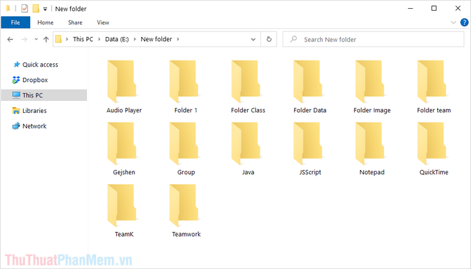Go back with the Back arrow
This screenshot has height=269, width=471.
pos(10,39)
